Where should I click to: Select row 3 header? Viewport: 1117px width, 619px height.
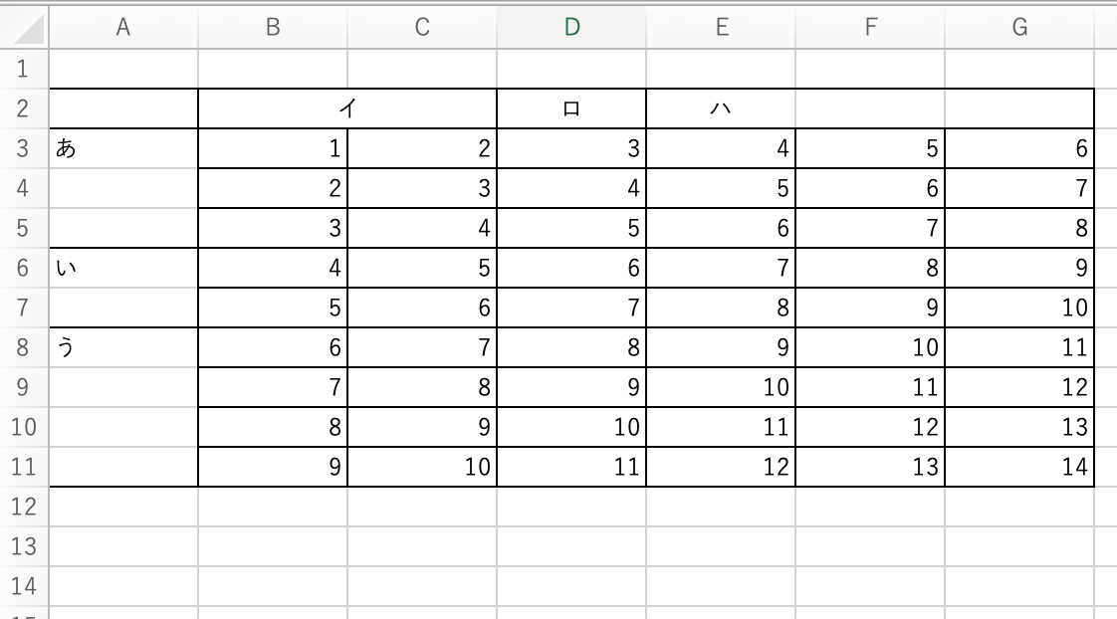point(22,147)
